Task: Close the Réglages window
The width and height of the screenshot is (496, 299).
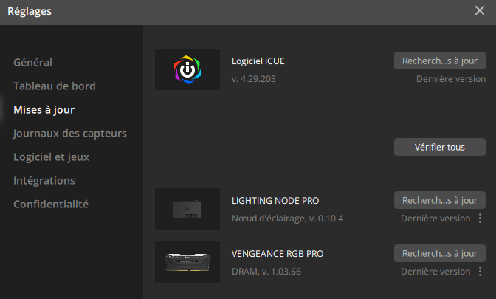Action: point(480,10)
